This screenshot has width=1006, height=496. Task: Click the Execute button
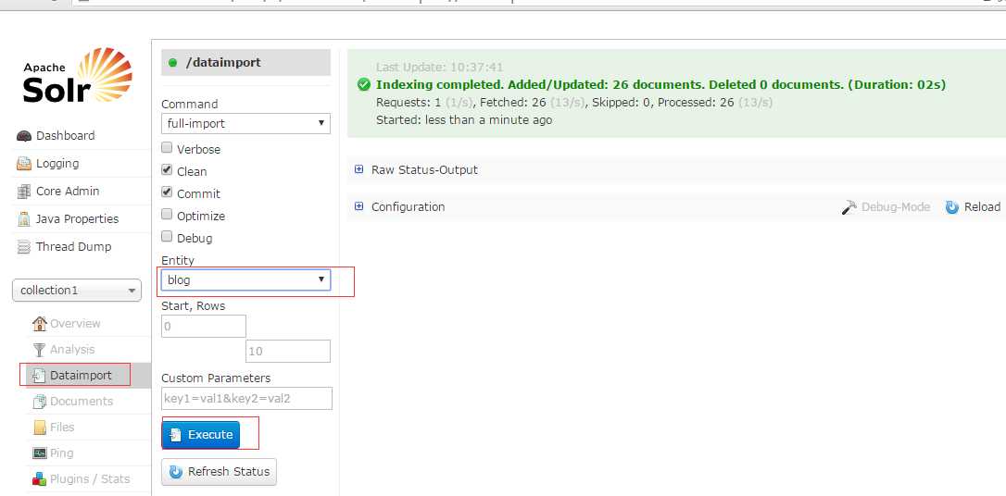click(201, 435)
